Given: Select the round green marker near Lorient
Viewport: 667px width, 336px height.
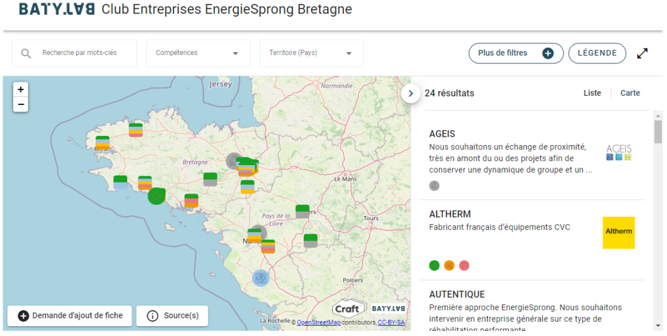Looking at the screenshot, I should coord(157,196).
